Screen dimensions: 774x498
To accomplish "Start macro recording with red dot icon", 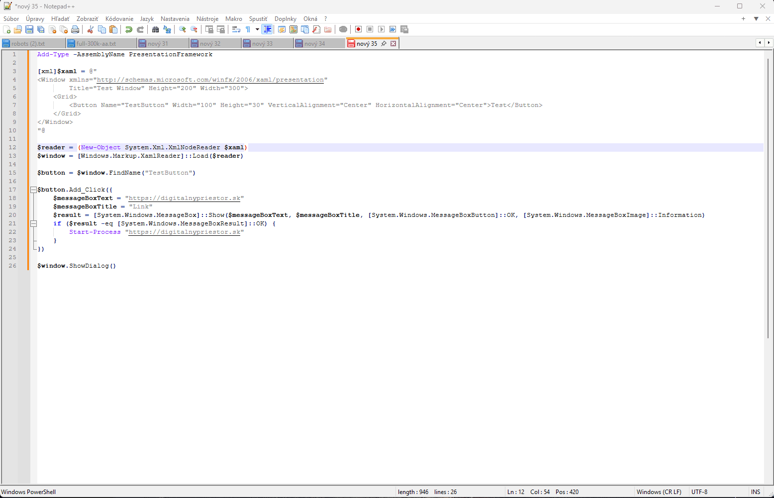I will tap(358, 30).
